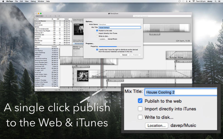The image size is (223, 139).
Task: Select the track 'Spybreak!'
Action: 52,23
